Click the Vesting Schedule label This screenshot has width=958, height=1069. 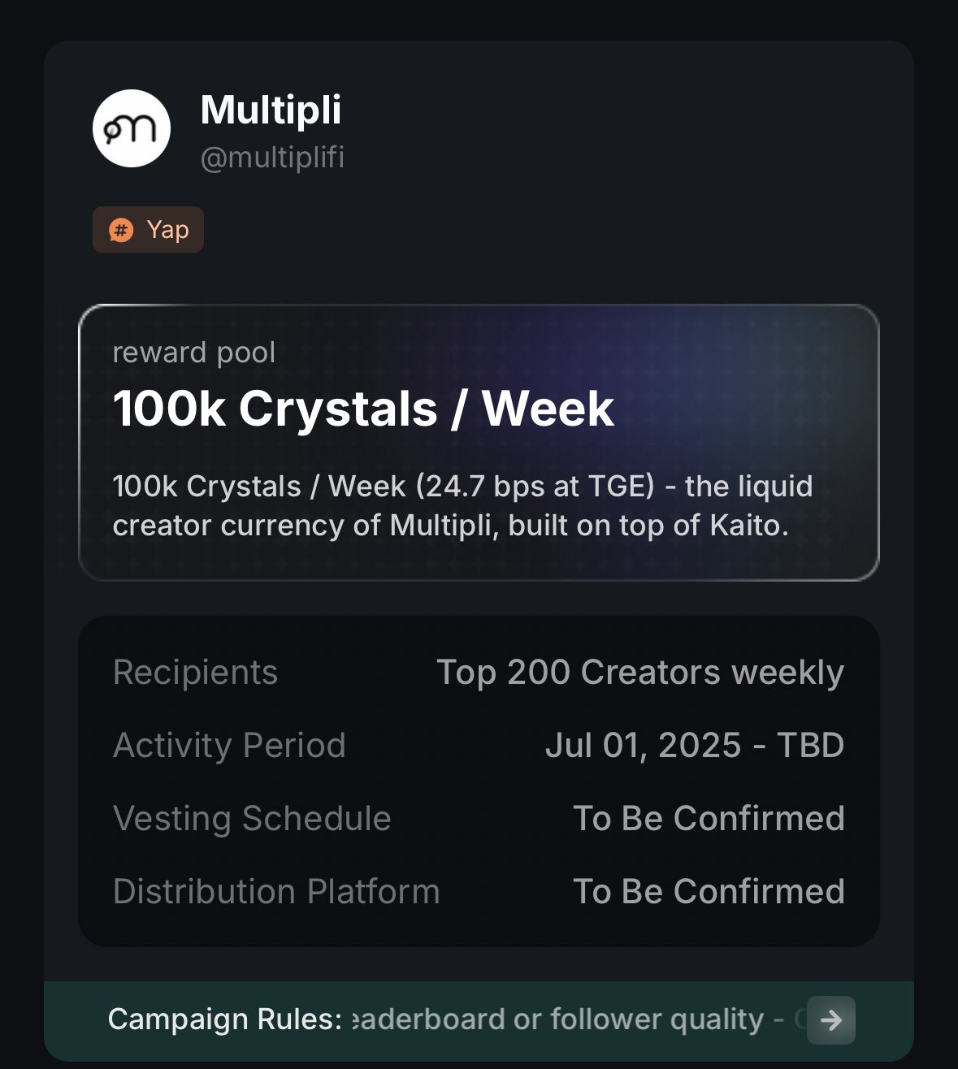252,819
